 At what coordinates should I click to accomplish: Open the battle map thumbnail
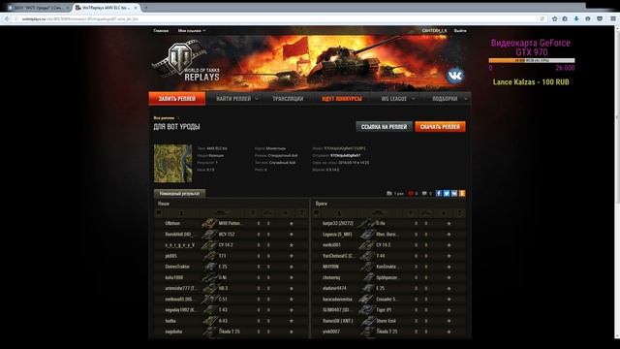click(x=172, y=164)
